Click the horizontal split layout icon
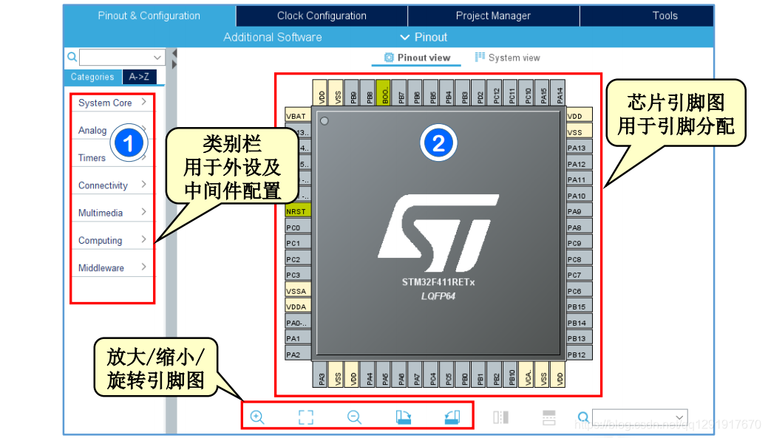Viewport: 768px width, 438px height. pyautogui.click(x=549, y=417)
